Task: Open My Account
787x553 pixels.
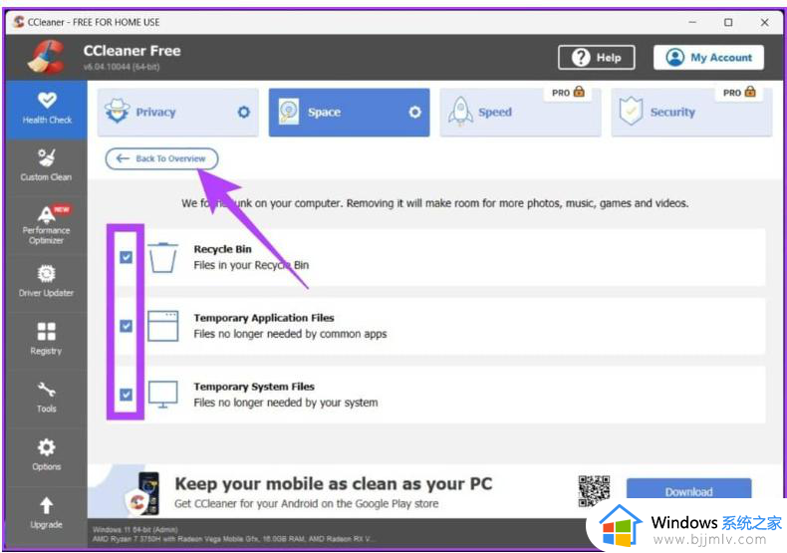Action: (x=708, y=58)
